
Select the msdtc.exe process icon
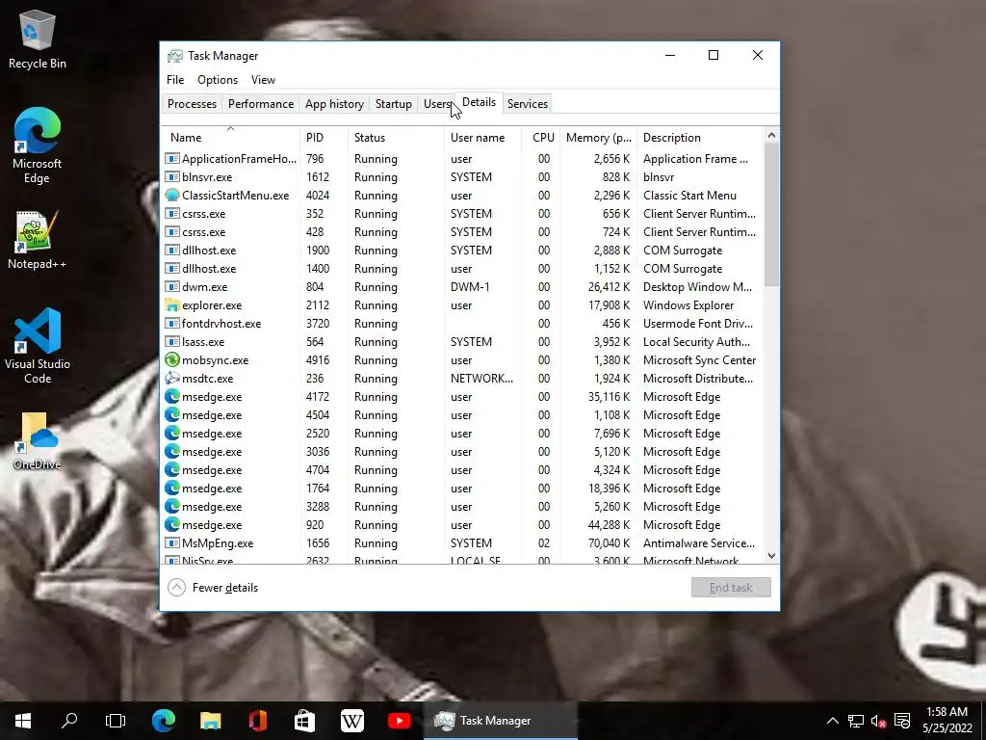coord(171,378)
